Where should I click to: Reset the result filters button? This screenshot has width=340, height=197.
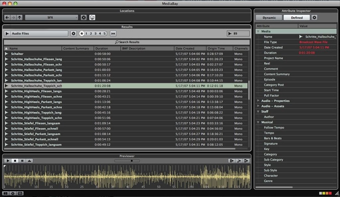[113, 33]
